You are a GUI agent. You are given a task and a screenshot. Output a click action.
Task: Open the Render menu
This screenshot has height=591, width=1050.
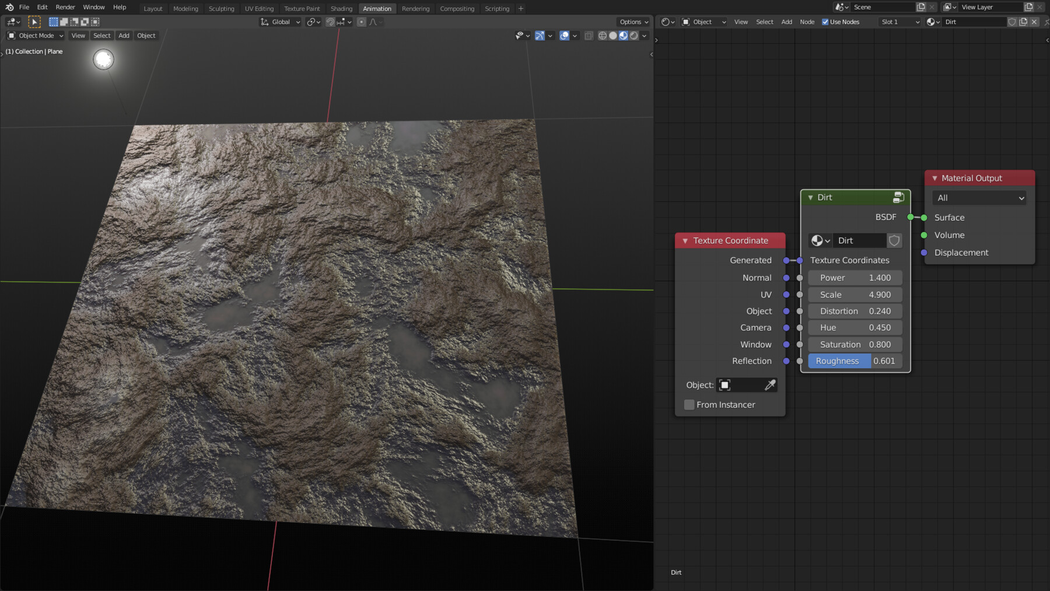click(65, 7)
